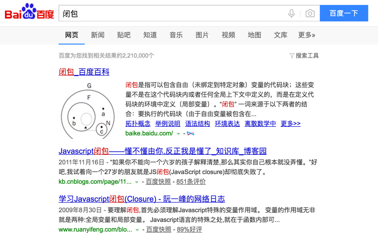This screenshot has width=378, height=237.
Task: Click the icon after baike.baidu.com URL
Action: click(190, 133)
